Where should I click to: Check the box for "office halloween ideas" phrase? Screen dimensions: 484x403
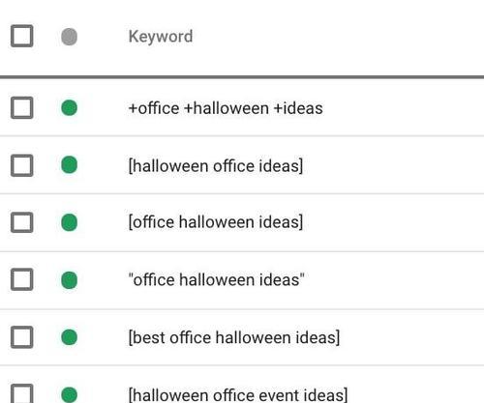pos(22,279)
